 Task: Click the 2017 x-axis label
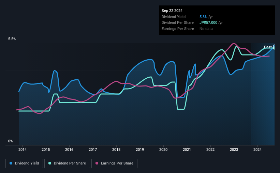tap(93, 150)
